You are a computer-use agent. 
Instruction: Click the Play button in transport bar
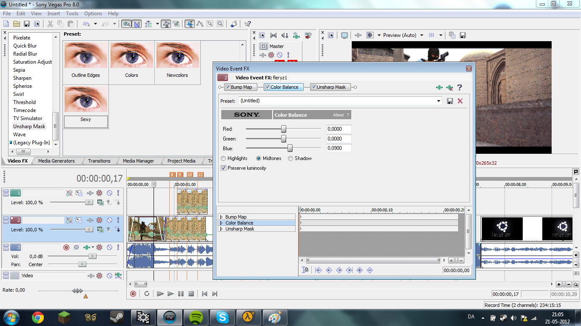click(x=171, y=294)
